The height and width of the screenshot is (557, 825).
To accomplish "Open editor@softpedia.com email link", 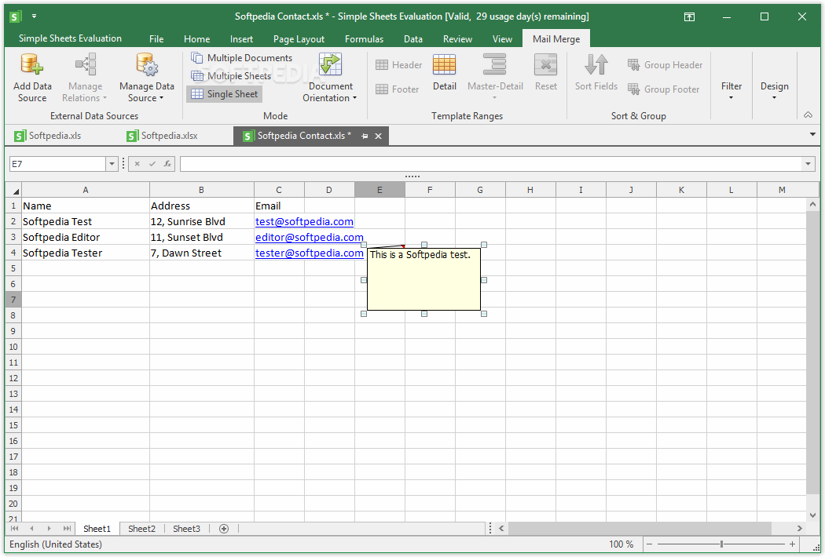I will (x=310, y=238).
